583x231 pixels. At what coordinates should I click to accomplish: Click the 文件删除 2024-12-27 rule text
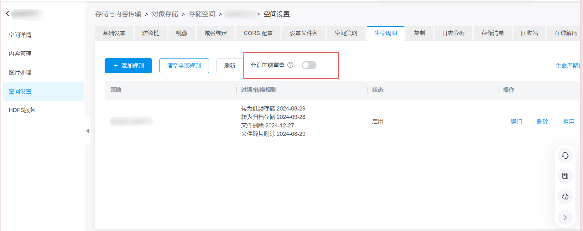click(x=268, y=126)
